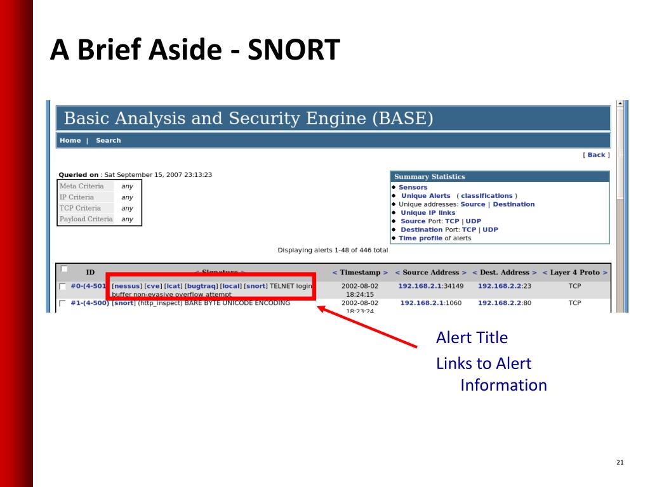Select the Meta Criteria row label

click(82, 186)
